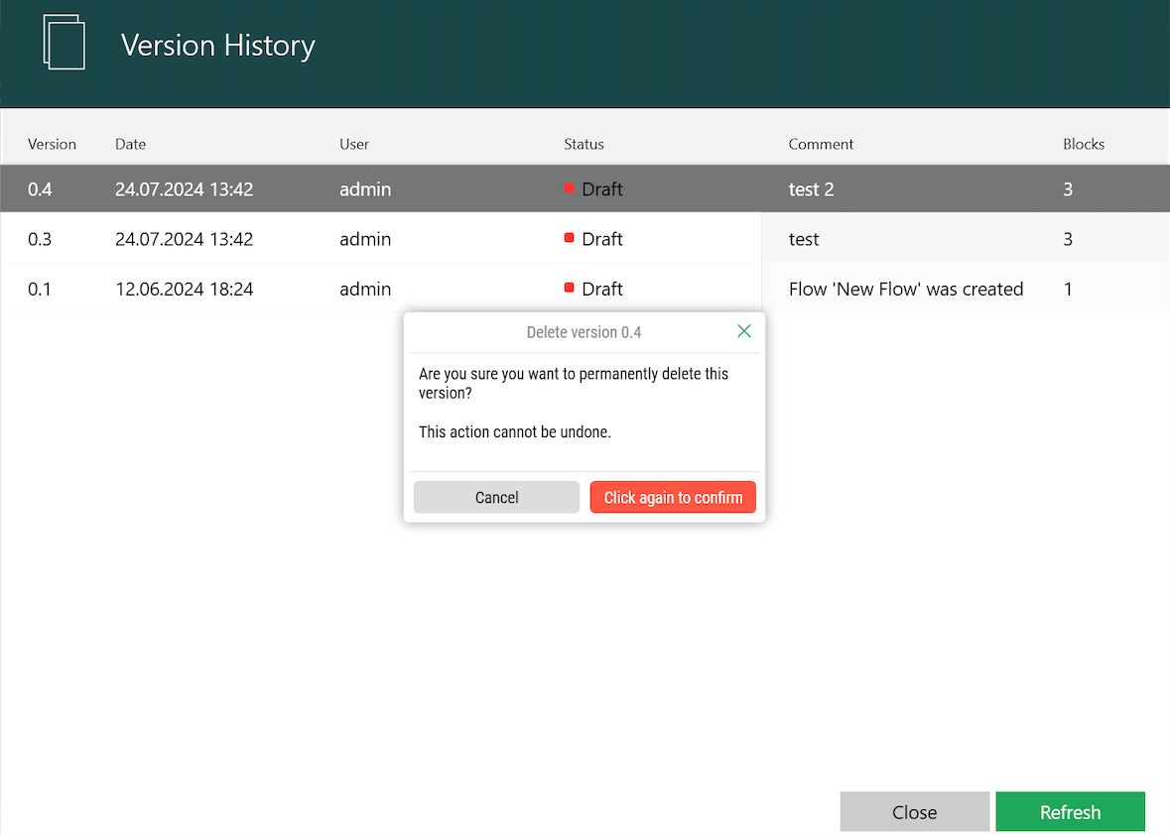Click the 'Delete version 0.4' dialog title
Screen dimensions: 1170x835
tap(584, 332)
